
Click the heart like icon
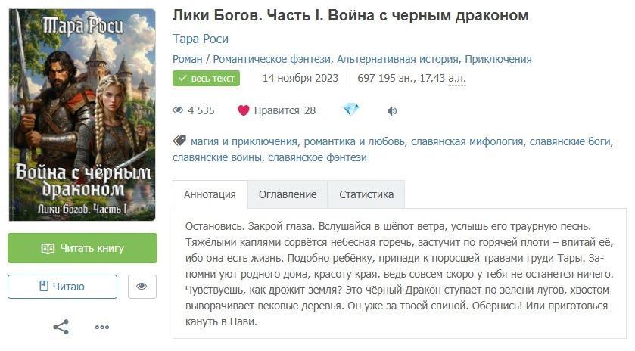tap(244, 110)
